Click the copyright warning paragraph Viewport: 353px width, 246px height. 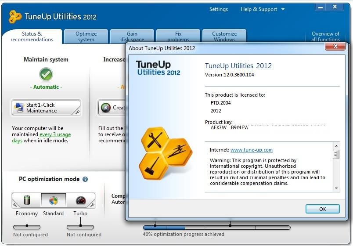point(267,172)
